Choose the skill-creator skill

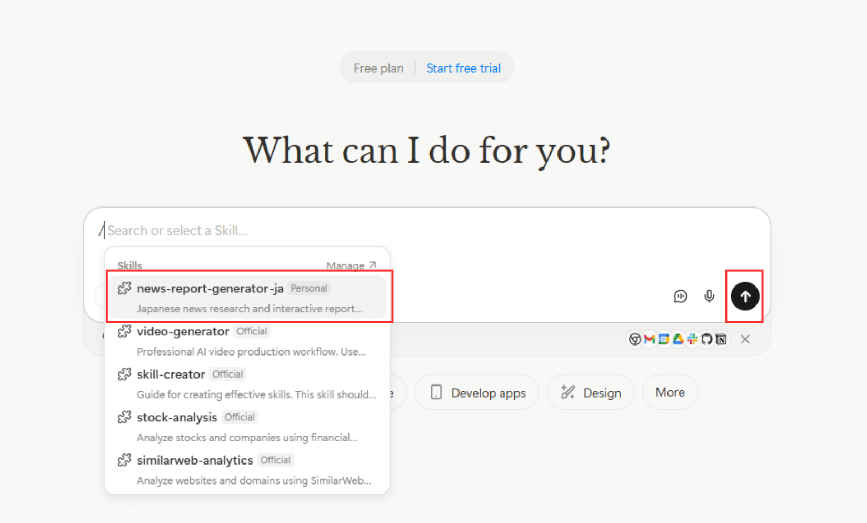tap(247, 384)
